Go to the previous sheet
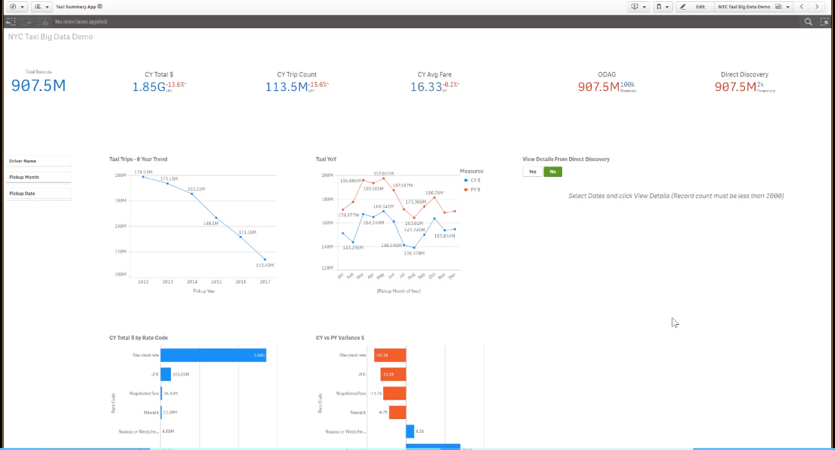835x450 pixels. pos(801,6)
